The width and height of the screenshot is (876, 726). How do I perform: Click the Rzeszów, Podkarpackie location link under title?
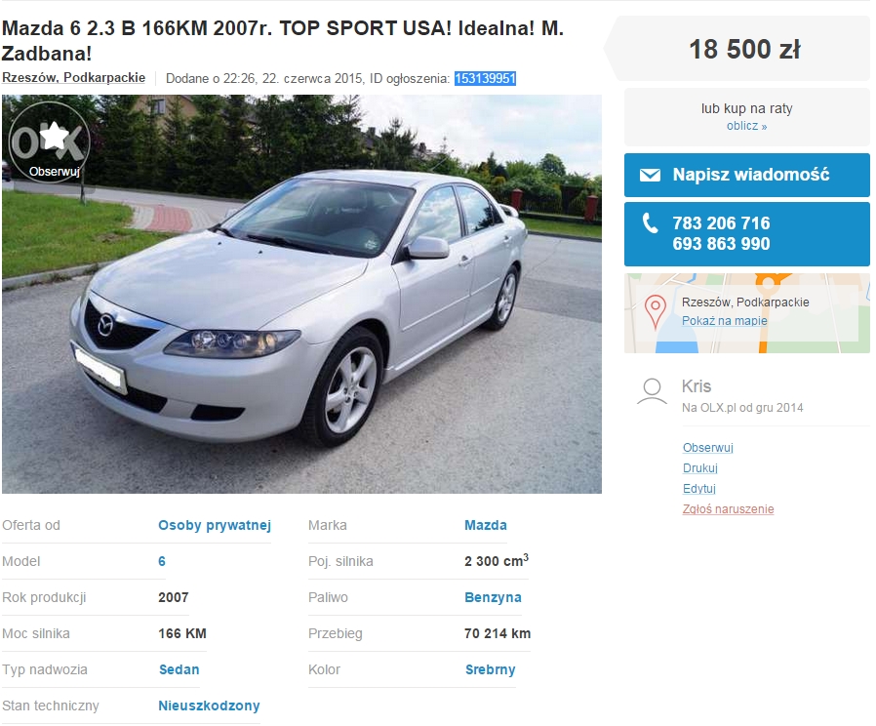[74, 78]
